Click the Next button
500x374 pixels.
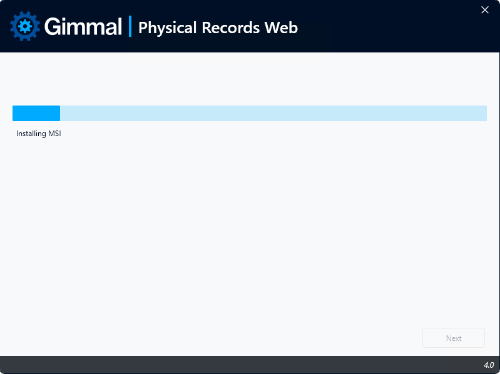[x=454, y=338]
